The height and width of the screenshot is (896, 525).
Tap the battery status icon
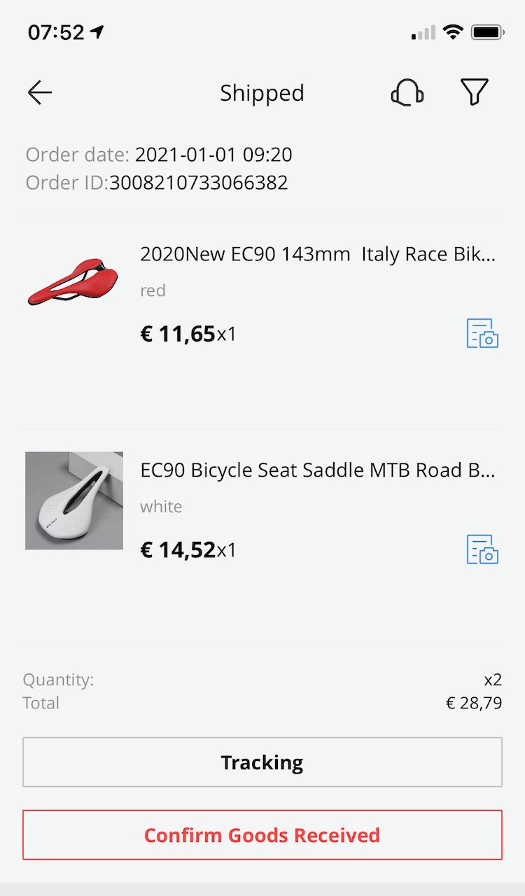488,32
